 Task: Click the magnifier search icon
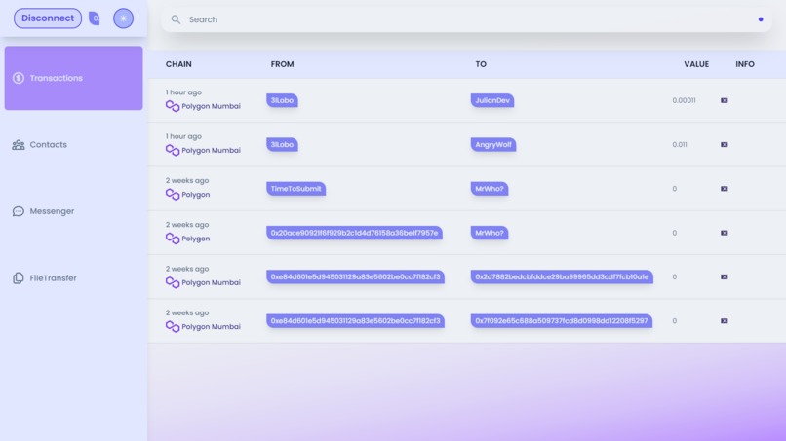176,19
